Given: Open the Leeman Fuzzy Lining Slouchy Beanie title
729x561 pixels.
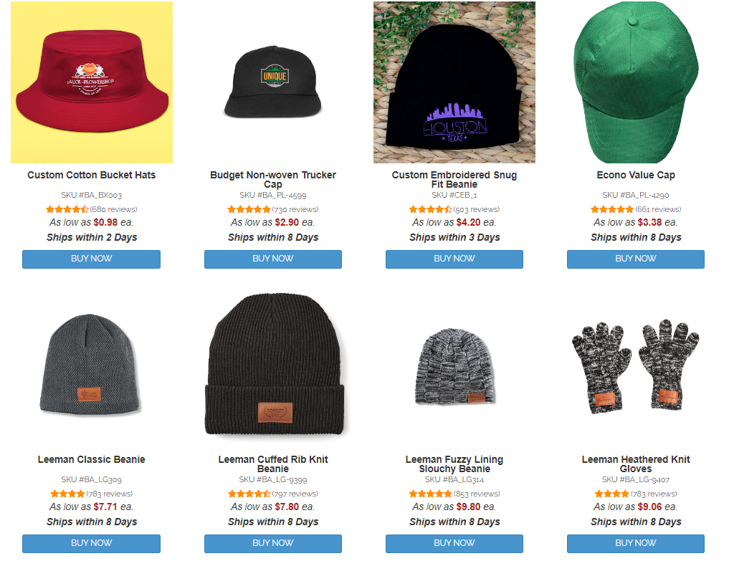Looking at the screenshot, I should coord(454,464).
